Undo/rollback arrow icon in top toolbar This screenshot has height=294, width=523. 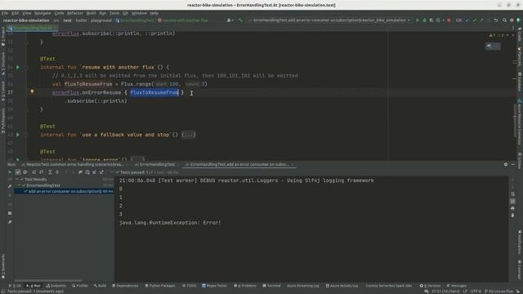[x=496, y=20]
